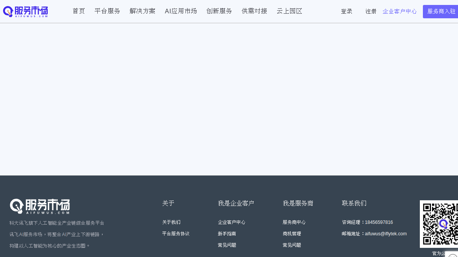Viewport: 458px width, 257px height.
Task: Go to 云上园区 in the navigation
Action: (289, 11)
